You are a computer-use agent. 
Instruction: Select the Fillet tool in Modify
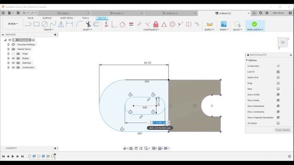pos(79,24)
